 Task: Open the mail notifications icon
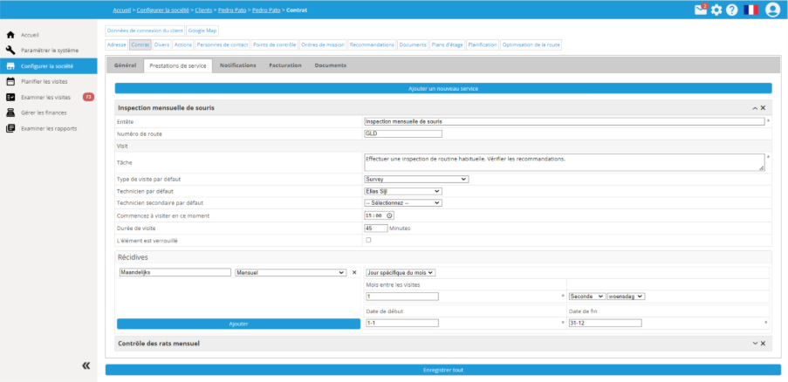[701, 10]
